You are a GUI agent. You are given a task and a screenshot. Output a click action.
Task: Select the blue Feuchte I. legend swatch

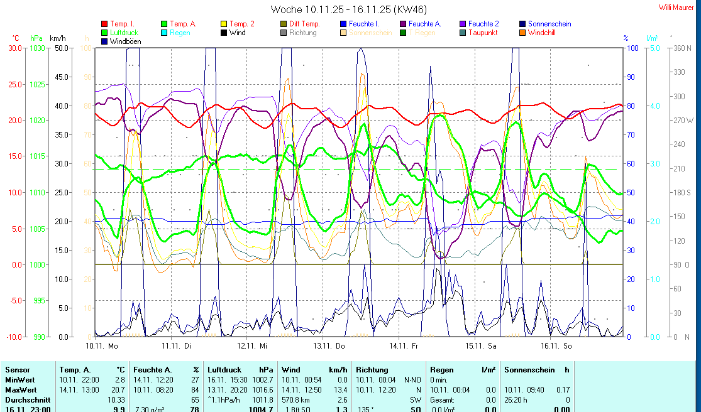343,24
